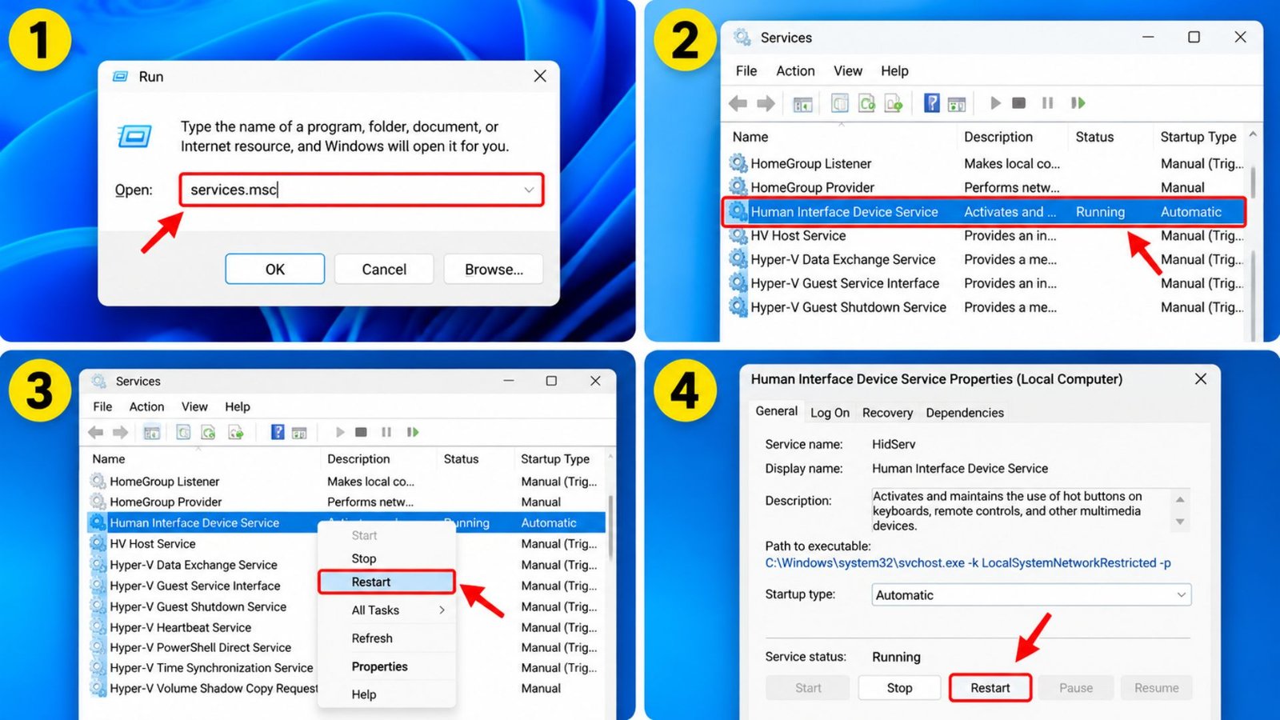1280x720 pixels.
Task: Click gear icon beside HV Host Service, panel 2
Action: [737, 235]
